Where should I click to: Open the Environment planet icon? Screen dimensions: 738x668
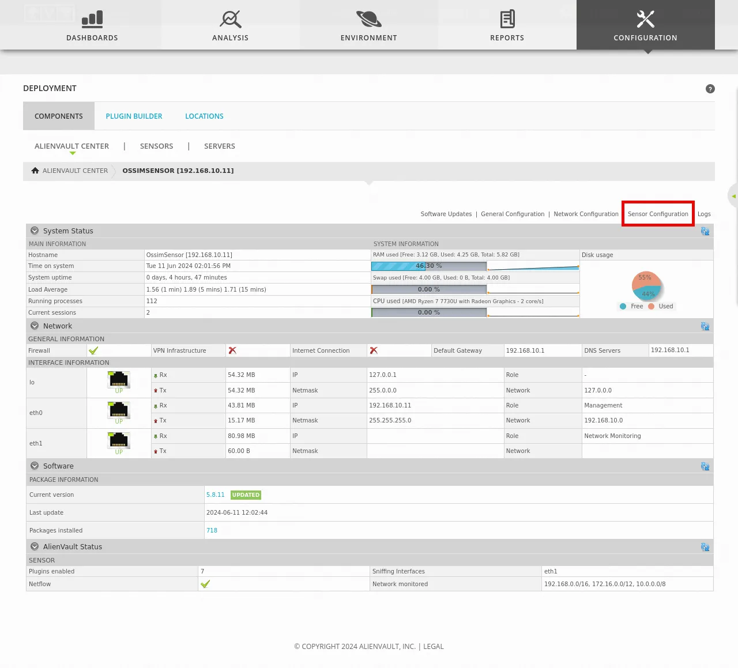pyautogui.click(x=368, y=20)
